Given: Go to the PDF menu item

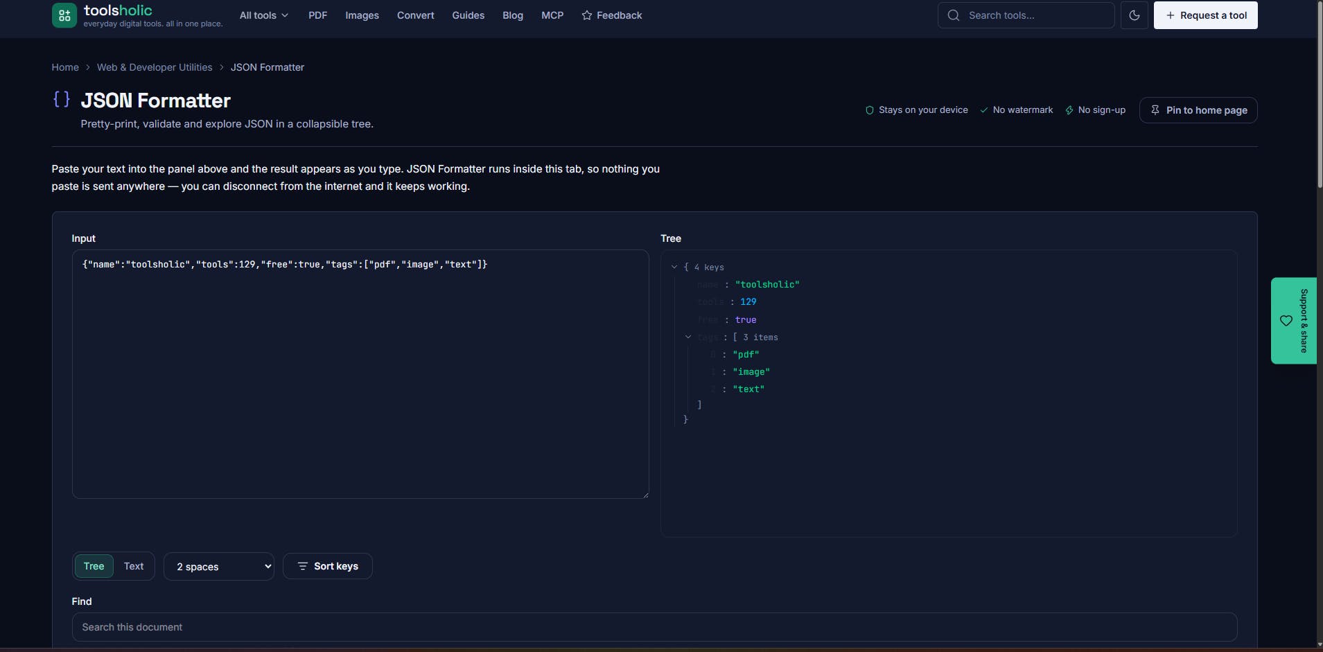Looking at the screenshot, I should (x=317, y=15).
